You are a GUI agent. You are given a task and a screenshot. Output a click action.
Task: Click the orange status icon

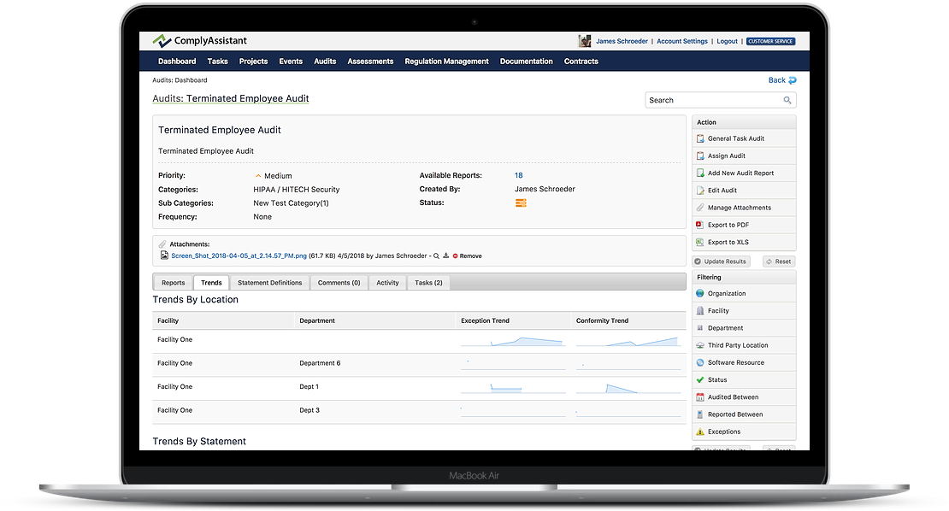(521, 203)
